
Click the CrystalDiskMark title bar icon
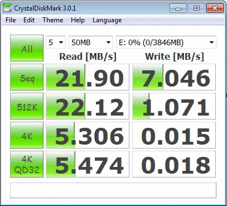coord(7,8)
